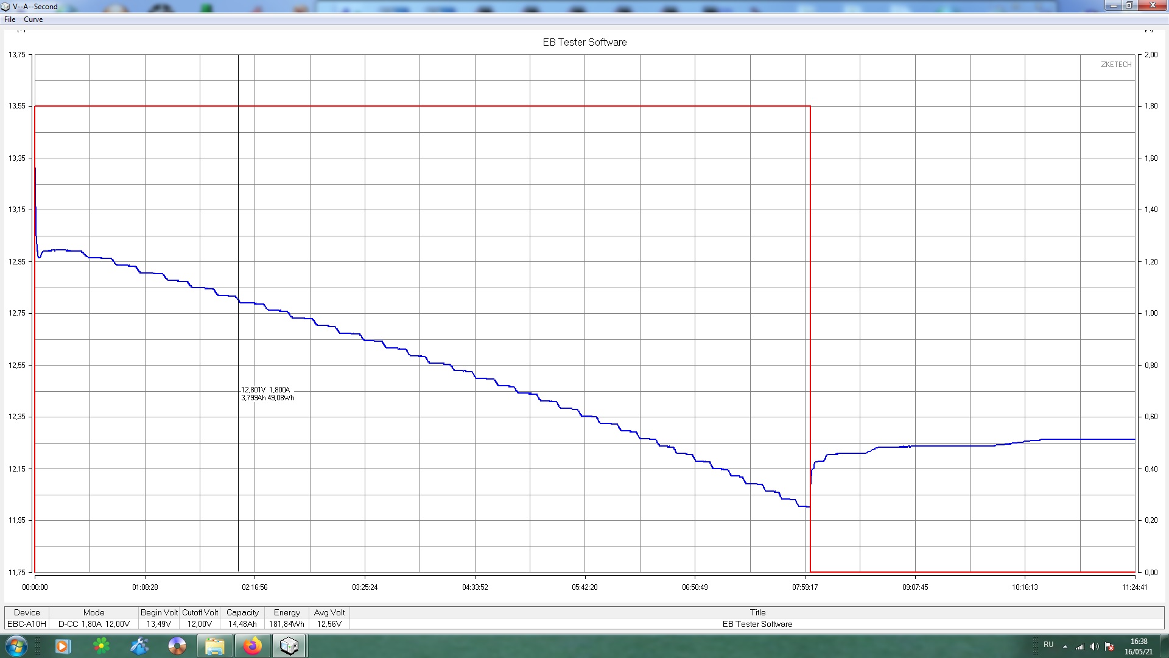Image resolution: width=1169 pixels, height=658 pixels.
Task: Open the File menu
Action: pyautogui.click(x=10, y=19)
